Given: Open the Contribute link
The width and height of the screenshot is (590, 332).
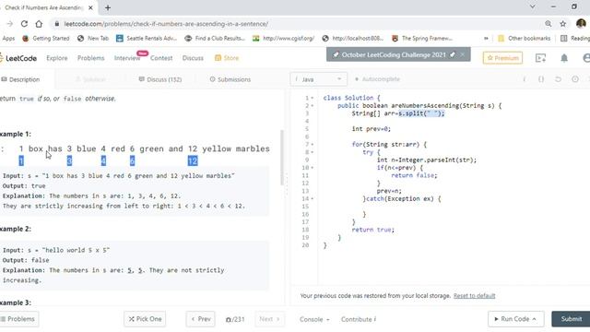Looking at the screenshot, I should coord(359,319).
